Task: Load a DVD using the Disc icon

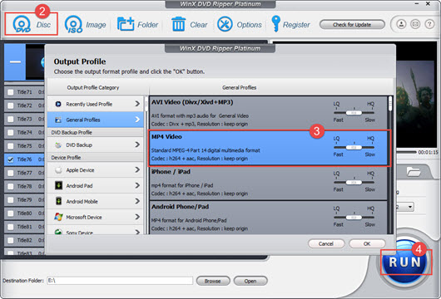Action: (22, 24)
